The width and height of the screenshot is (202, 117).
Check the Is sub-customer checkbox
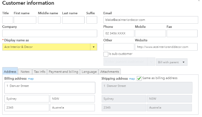(x=106, y=54)
